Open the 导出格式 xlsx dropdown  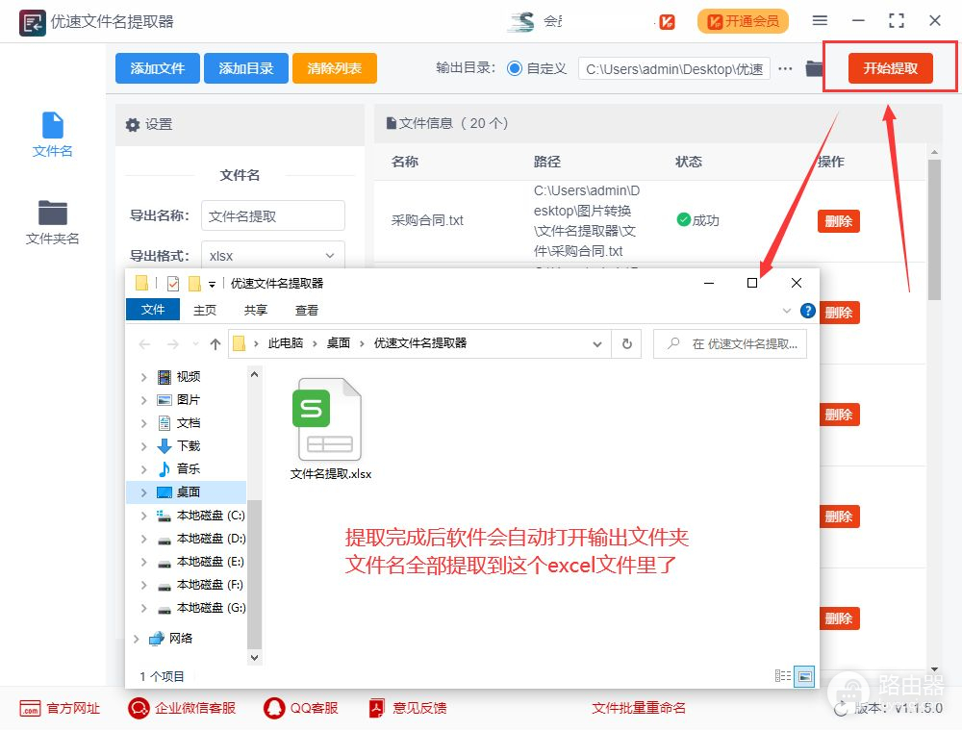273,256
